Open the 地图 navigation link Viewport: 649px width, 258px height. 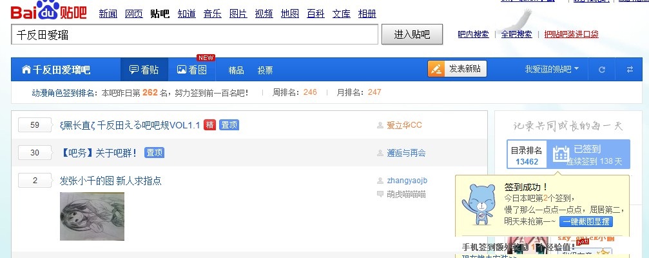point(290,14)
